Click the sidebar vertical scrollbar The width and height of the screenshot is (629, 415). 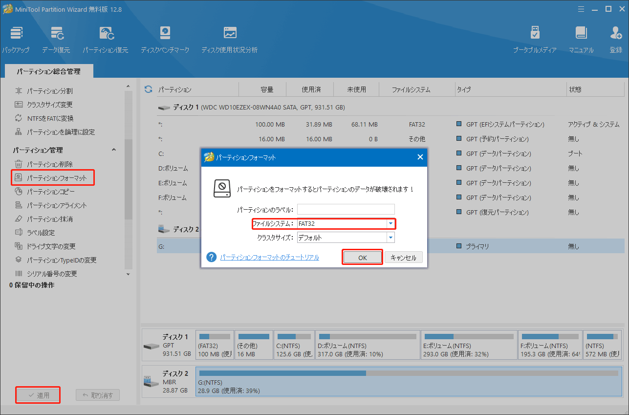point(128,178)
